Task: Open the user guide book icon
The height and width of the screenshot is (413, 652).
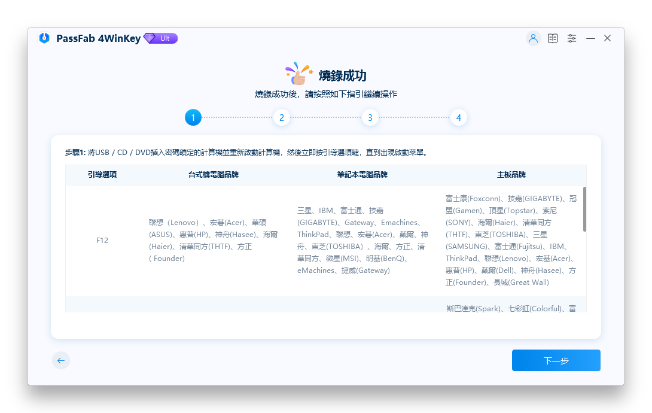Action: coord(553,38)
